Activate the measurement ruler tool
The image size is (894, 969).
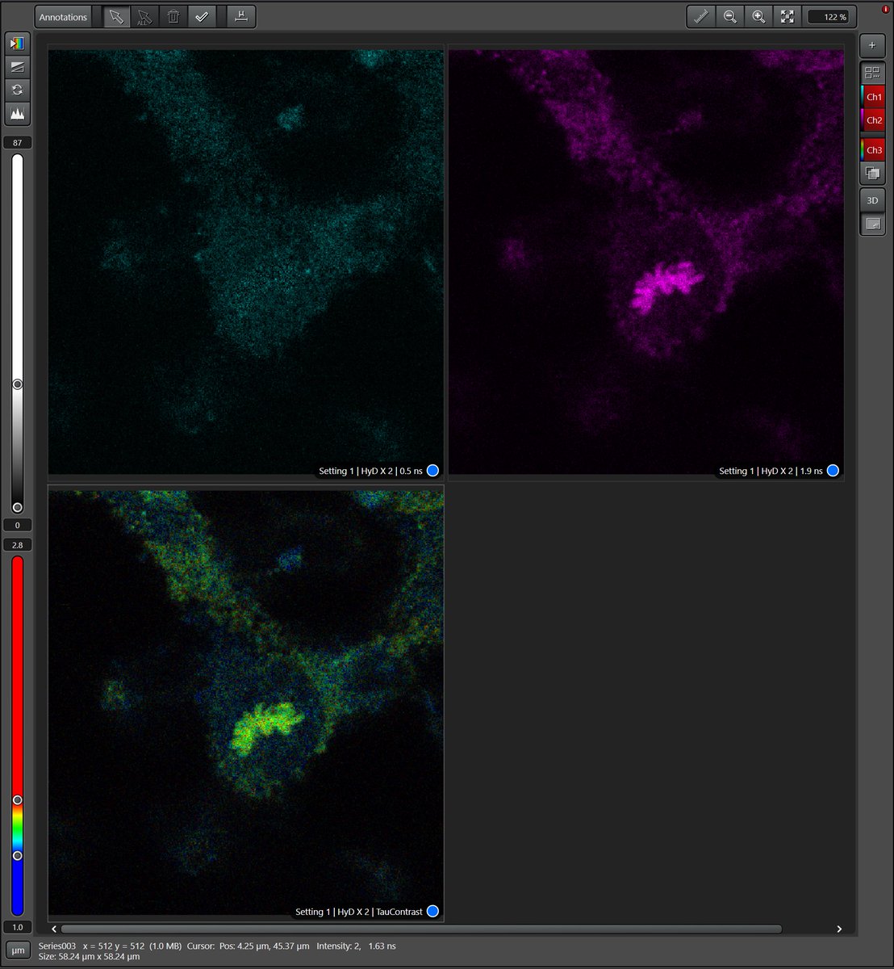[x=700, y=16]
